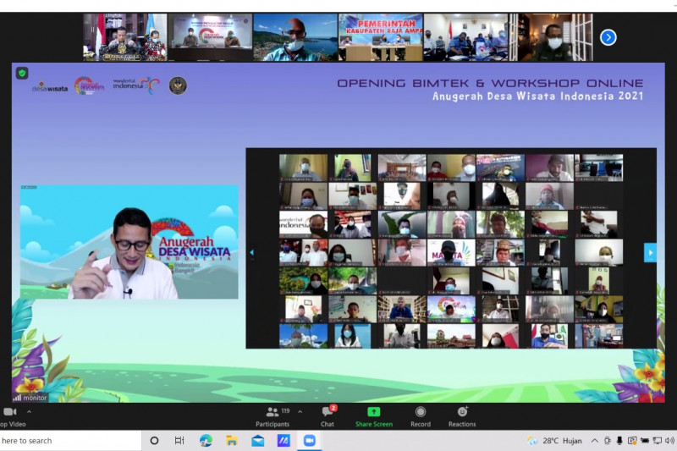Screen dimensions: 677x451
Task: Expand the Participants options caret
Action: pyautogui.click(x=300, y=412)
